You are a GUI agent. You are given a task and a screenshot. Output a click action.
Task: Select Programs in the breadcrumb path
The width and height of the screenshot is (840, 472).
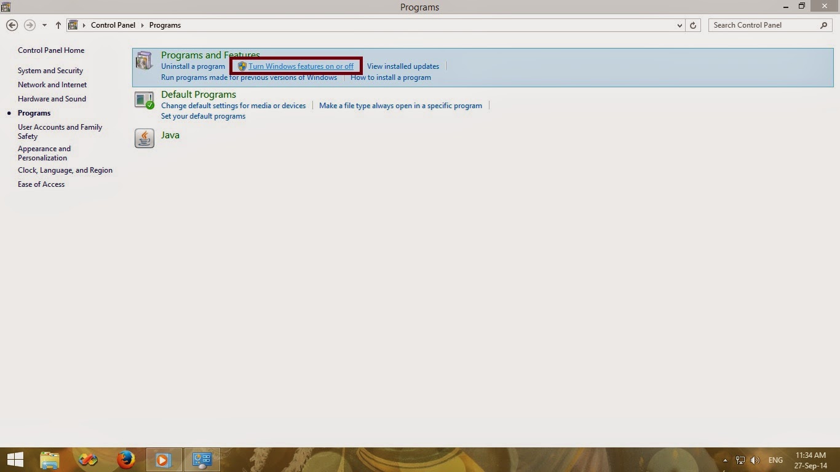pyautogui.click(x=165, y=25)
